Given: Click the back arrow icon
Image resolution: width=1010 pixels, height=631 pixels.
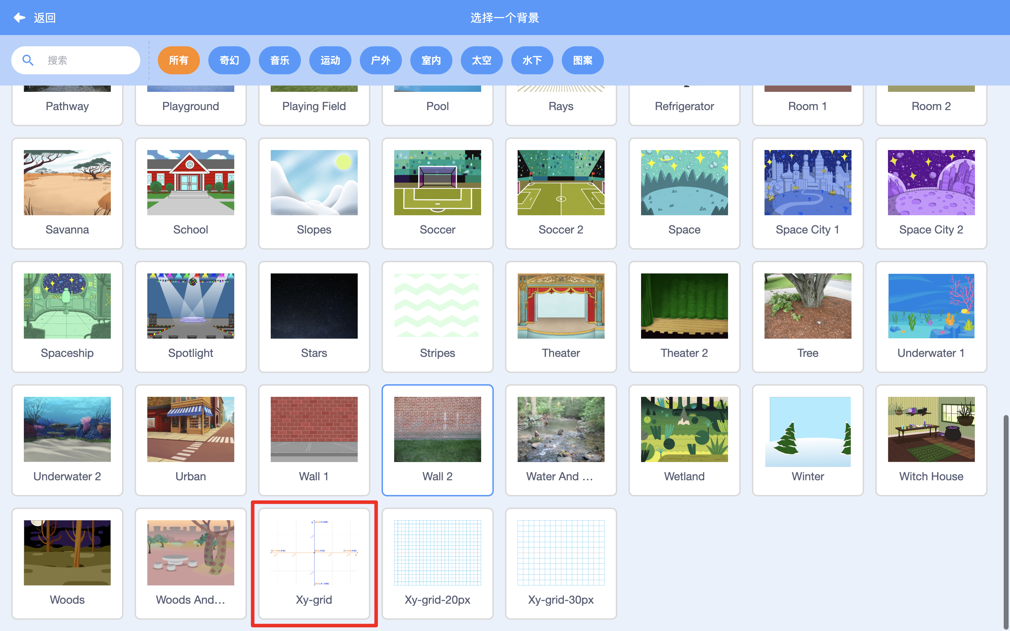Looking at the screenshot, I should pyautogui.click(x=19, y=18).
